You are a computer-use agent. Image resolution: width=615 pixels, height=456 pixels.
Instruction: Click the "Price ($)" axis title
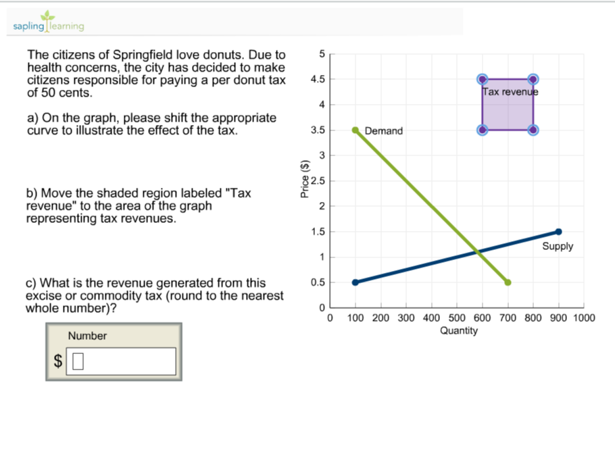pos(305,180)
